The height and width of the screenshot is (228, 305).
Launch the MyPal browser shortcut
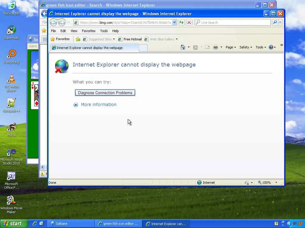12,130
